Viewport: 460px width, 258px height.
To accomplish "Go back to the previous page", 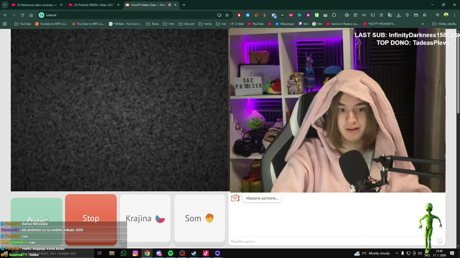I will (5, 15).
